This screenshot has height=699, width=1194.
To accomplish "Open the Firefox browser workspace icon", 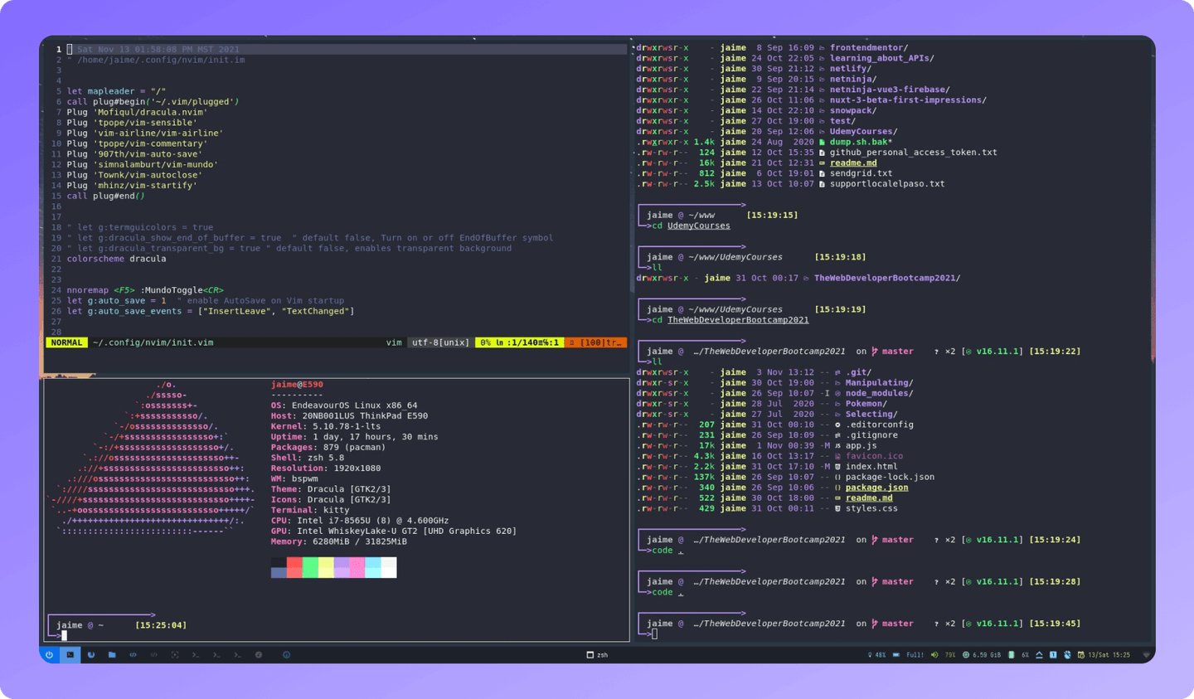I will [x=91, y=655].
